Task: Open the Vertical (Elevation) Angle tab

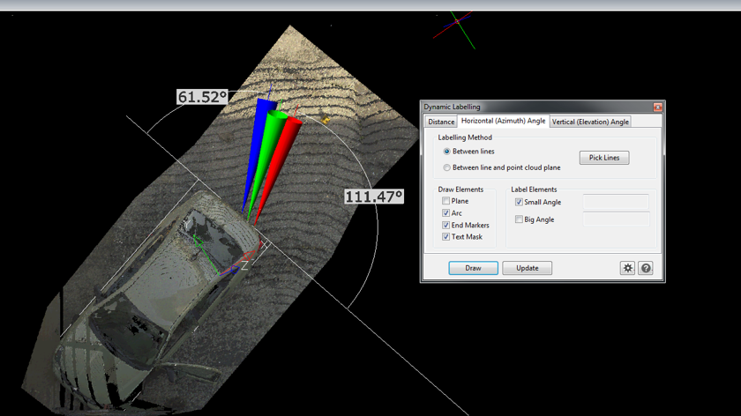Action: 590,122
